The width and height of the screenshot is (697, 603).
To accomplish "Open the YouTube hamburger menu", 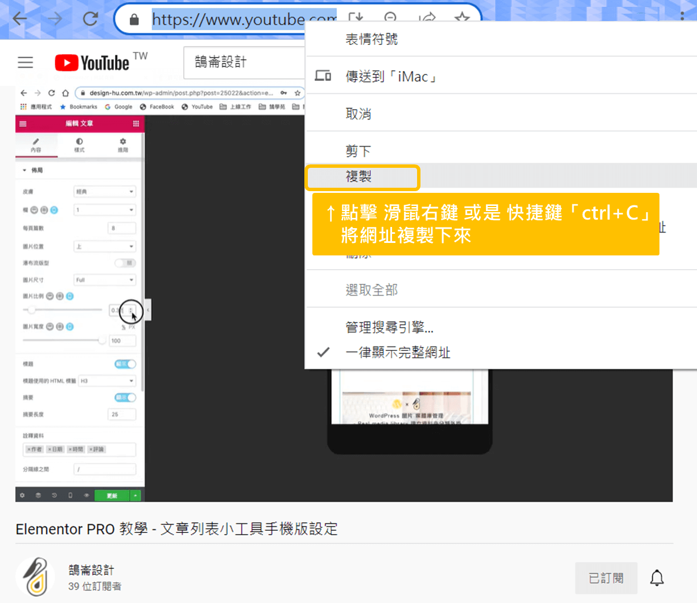I will click(x=26, y=62).
